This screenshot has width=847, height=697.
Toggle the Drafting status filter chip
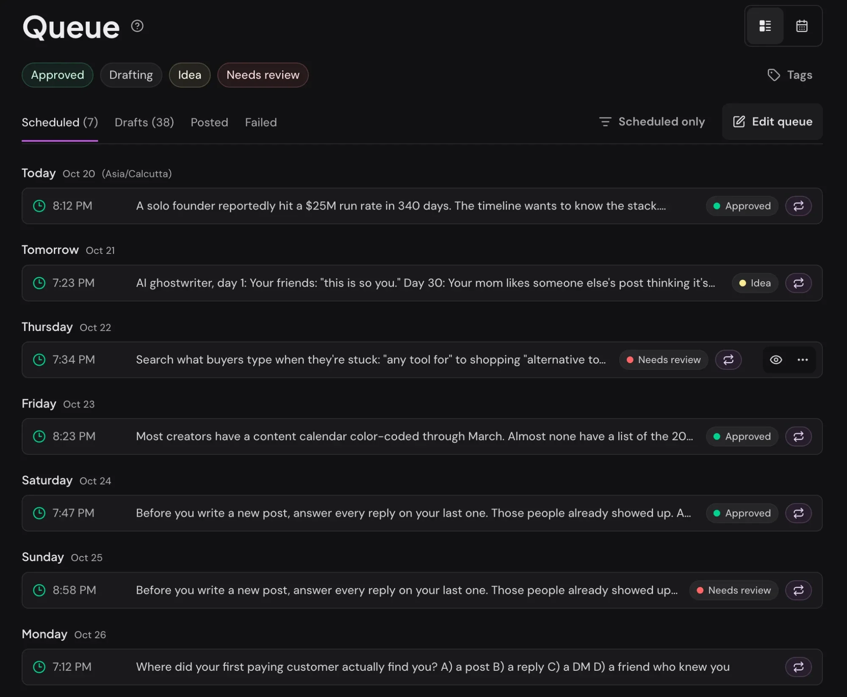tap(131, 75)
